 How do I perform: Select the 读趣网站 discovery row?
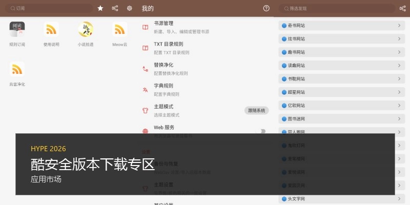click(x=342, y=66)
